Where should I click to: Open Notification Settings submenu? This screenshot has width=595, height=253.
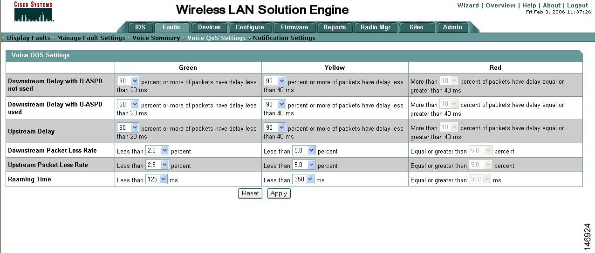click(x=284, y=38)
